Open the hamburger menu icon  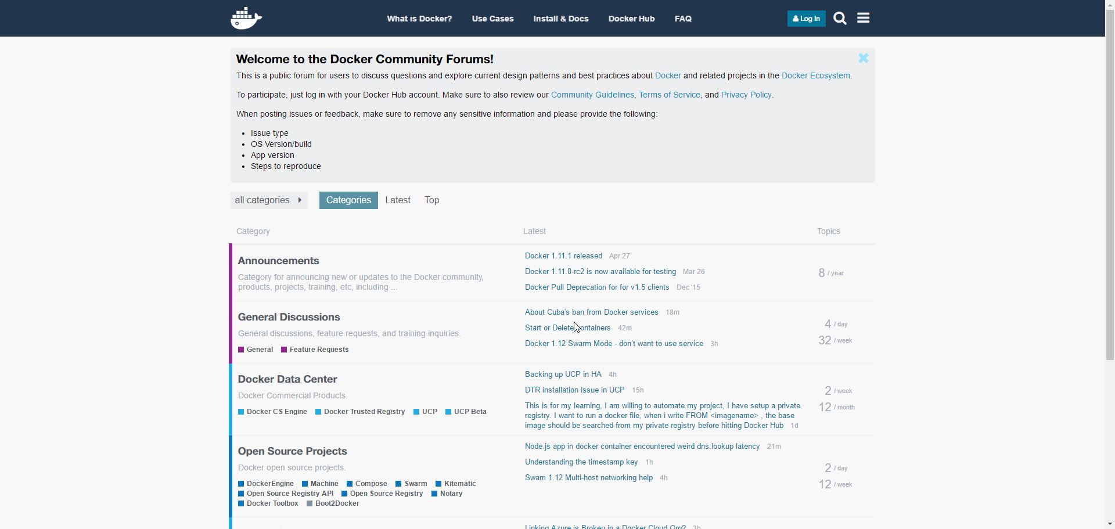(x=863, y=18)
